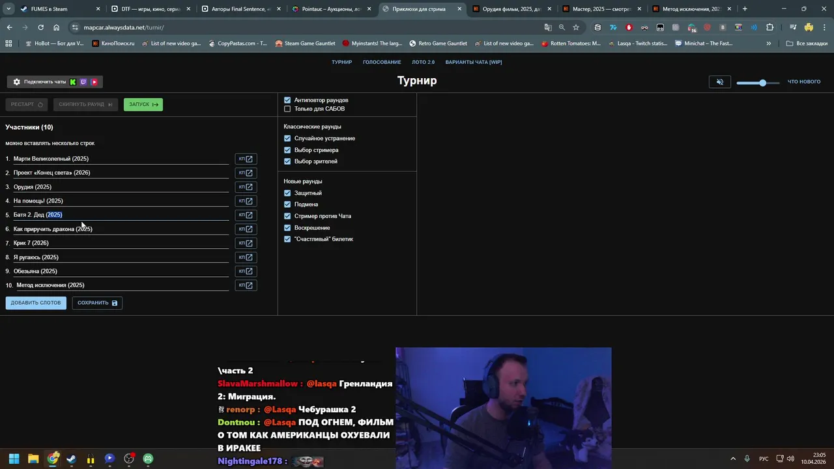
Task: Toggle the "Счастливый" билетик checkbox
Action: coord(287,239)
